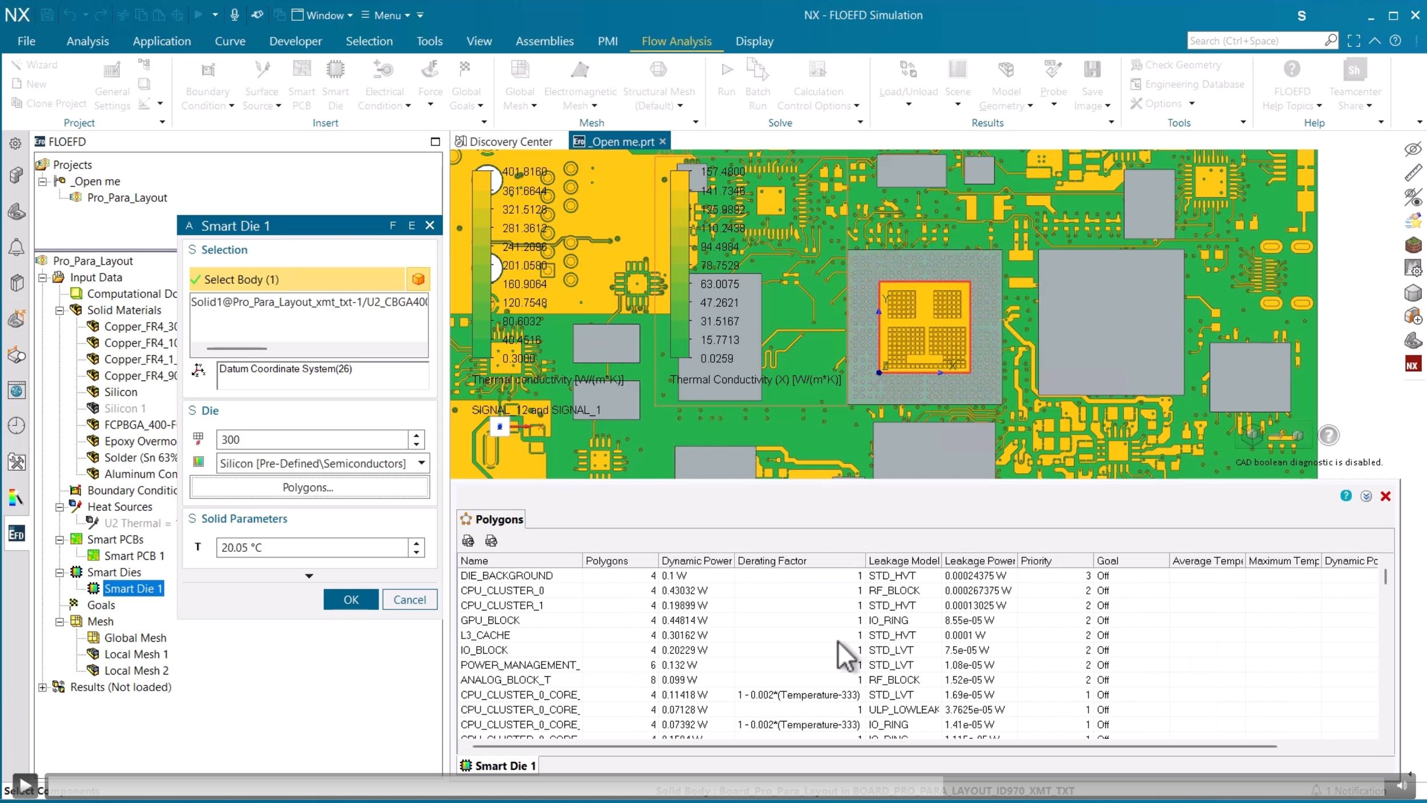This screenshot has height=803, width=1427.
Task: Toggle full screen mode icon
Action: tap(1353, 41)
